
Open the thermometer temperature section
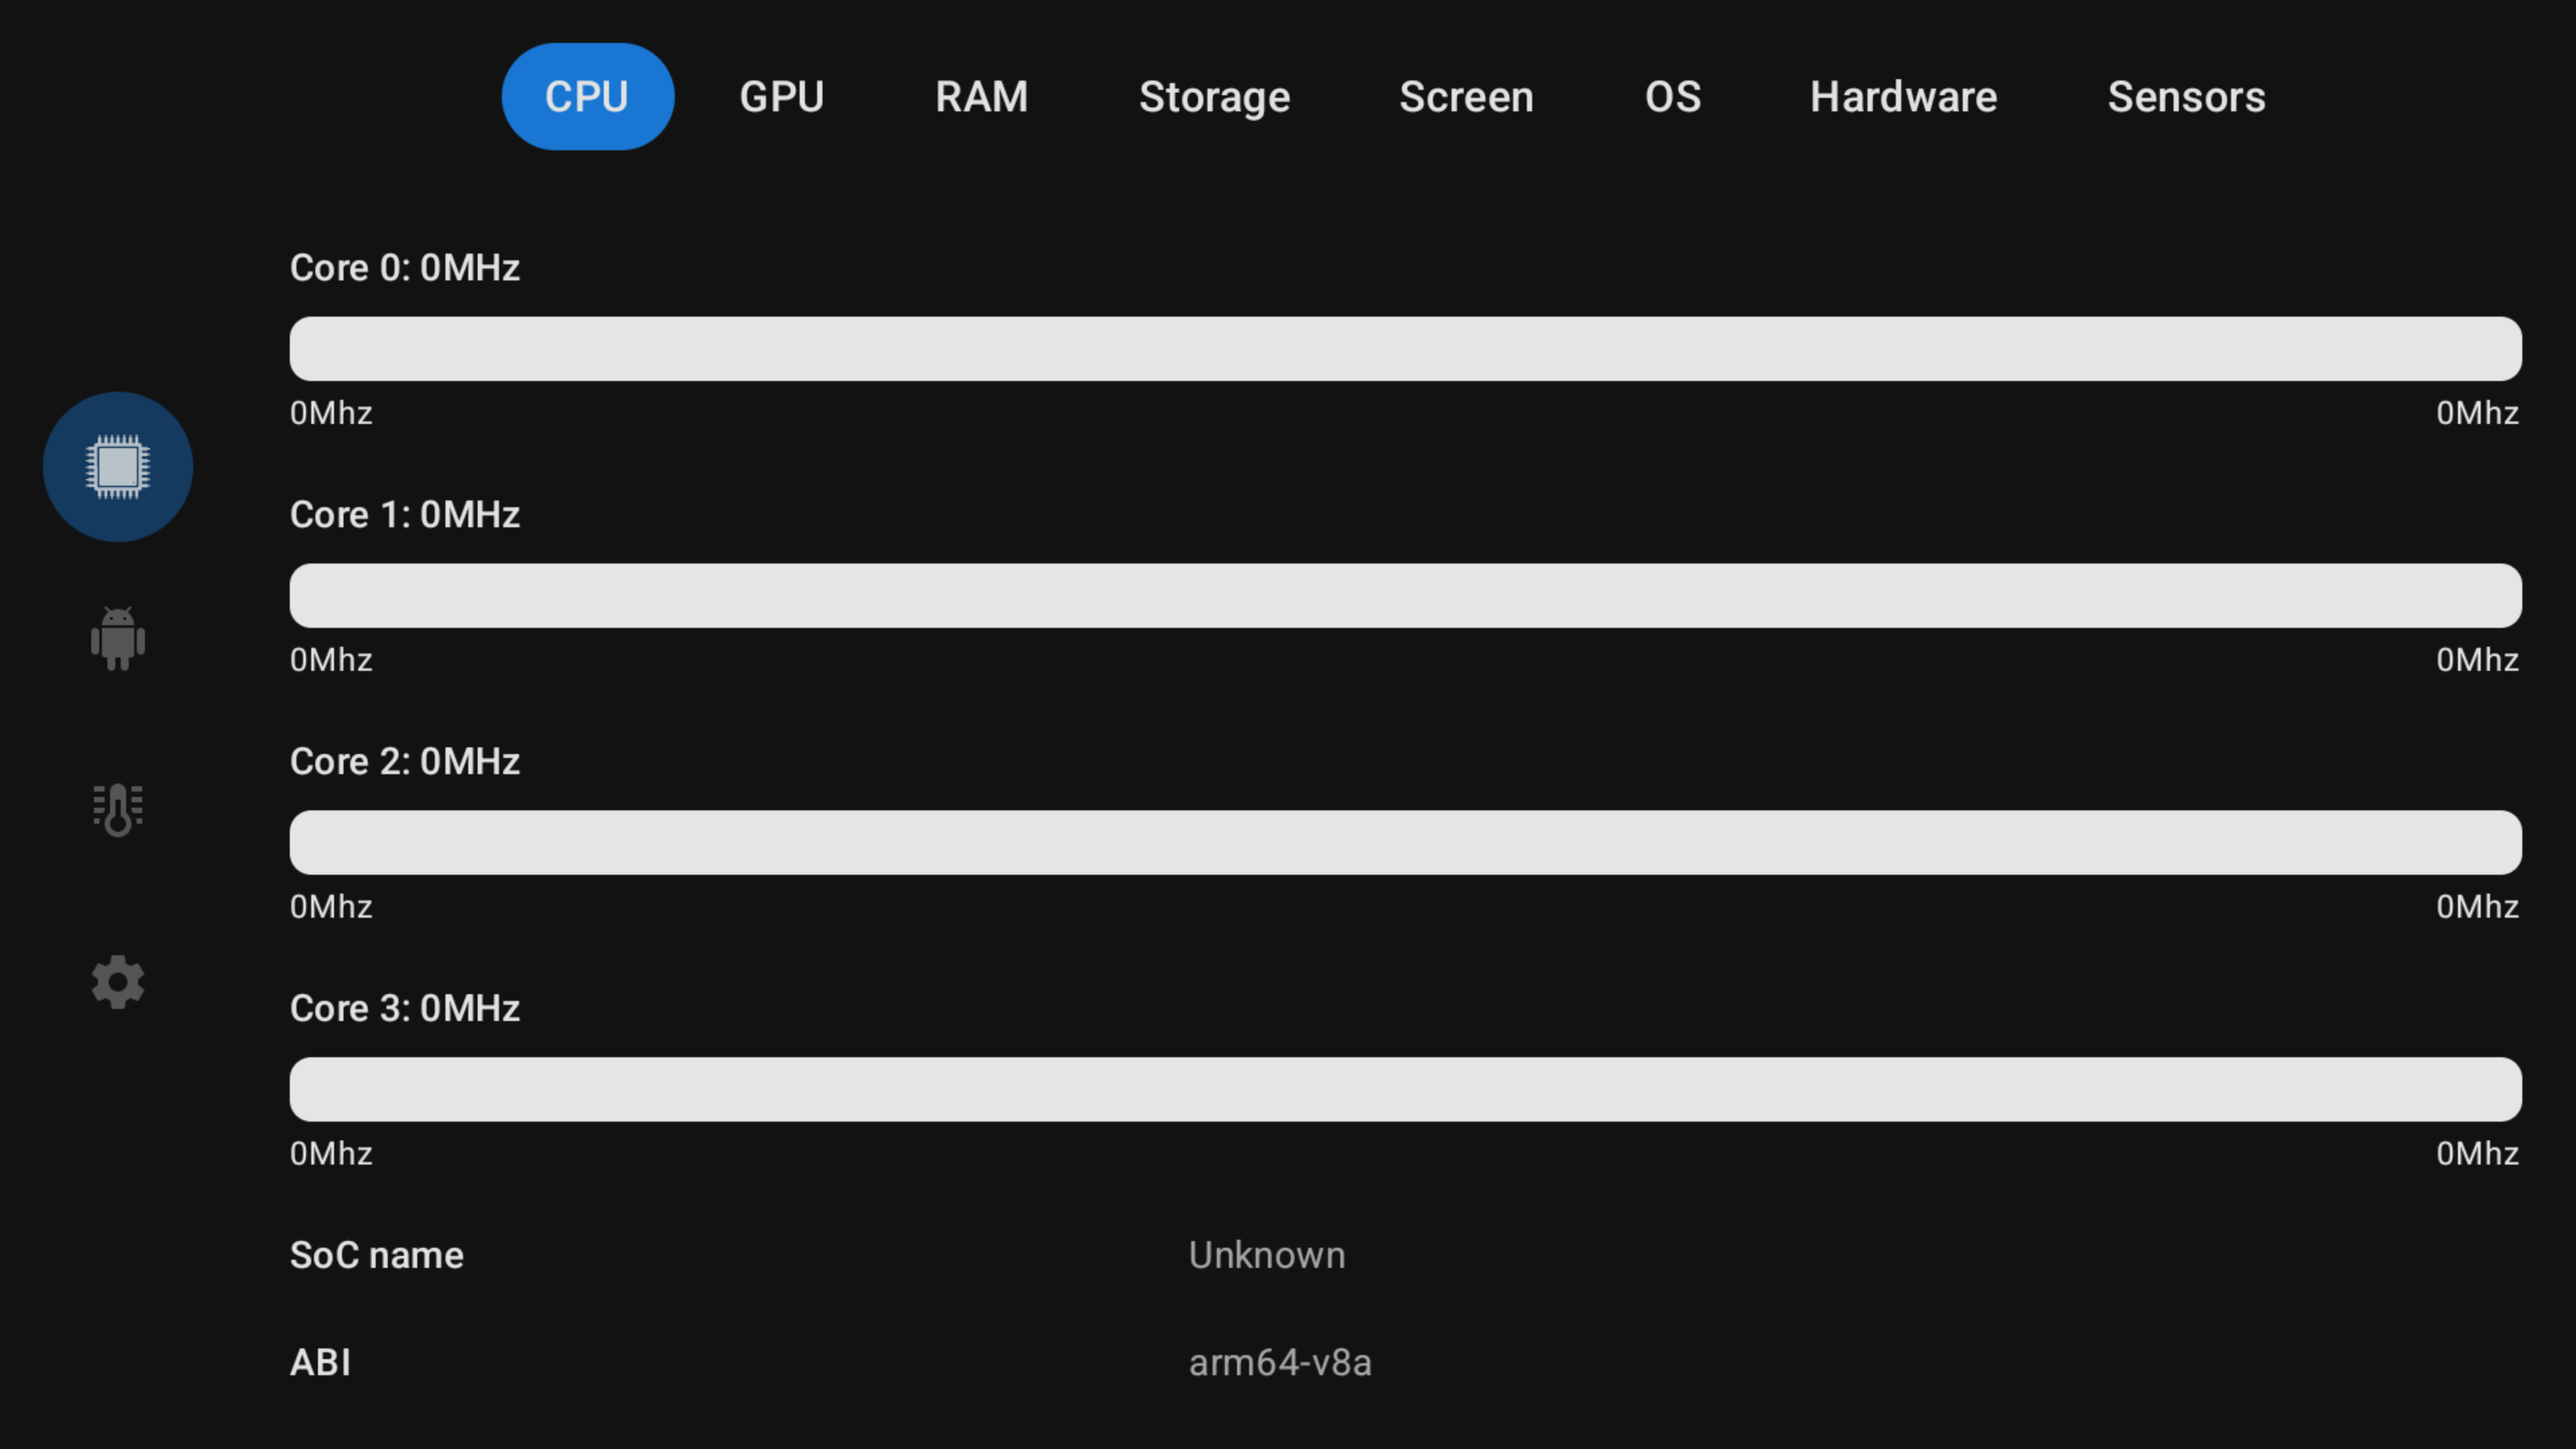(x=118, y=809)
